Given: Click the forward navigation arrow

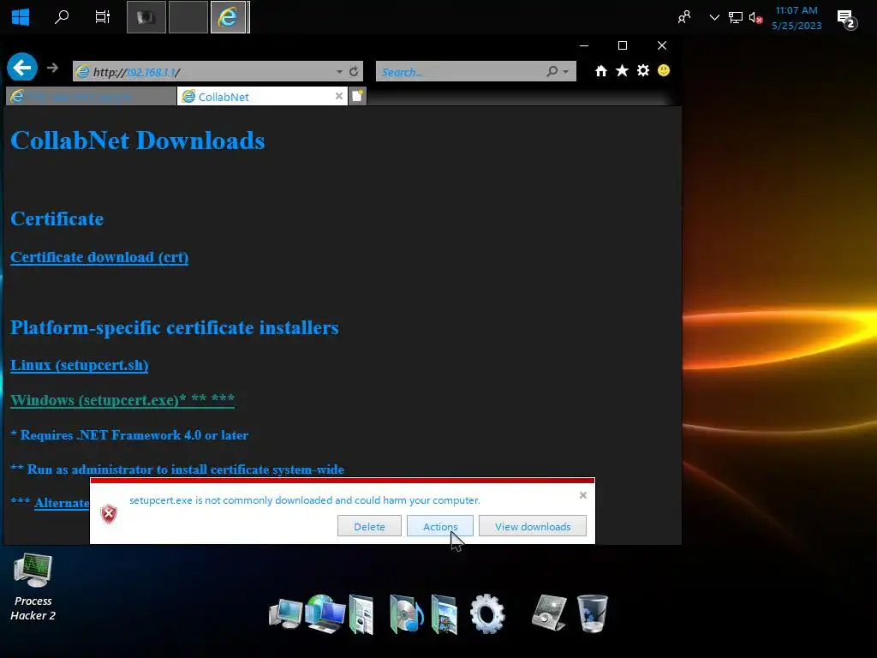Looking at the screenshot, I should tap(52, 68).
